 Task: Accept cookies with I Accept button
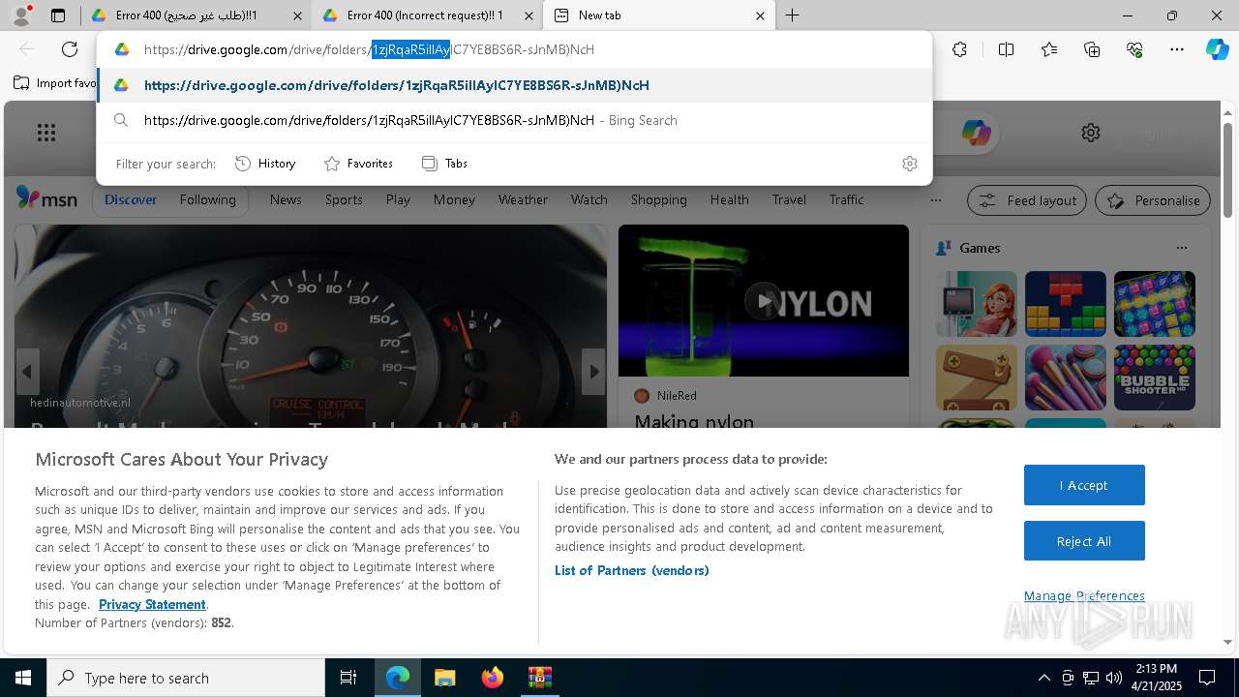[1084, 485]
